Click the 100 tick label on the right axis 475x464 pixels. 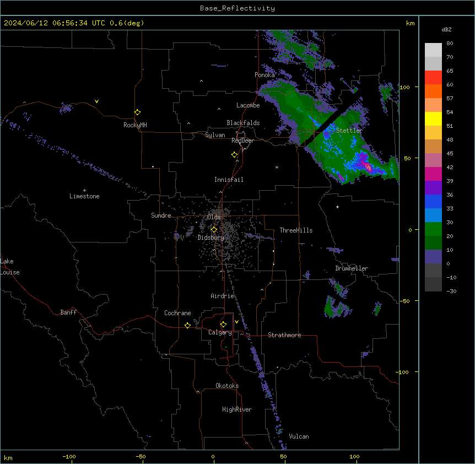point(404,87)
